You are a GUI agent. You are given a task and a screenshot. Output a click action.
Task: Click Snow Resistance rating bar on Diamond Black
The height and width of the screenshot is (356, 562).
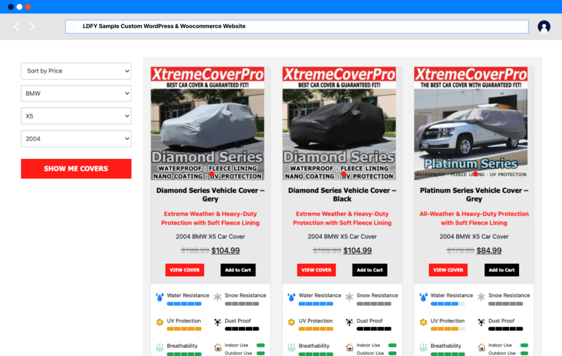[374, 304]
